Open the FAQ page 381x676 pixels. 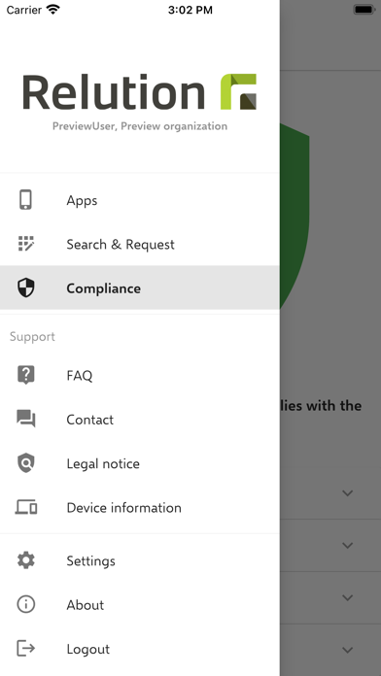pyautogui.click(x=139, y=375)
